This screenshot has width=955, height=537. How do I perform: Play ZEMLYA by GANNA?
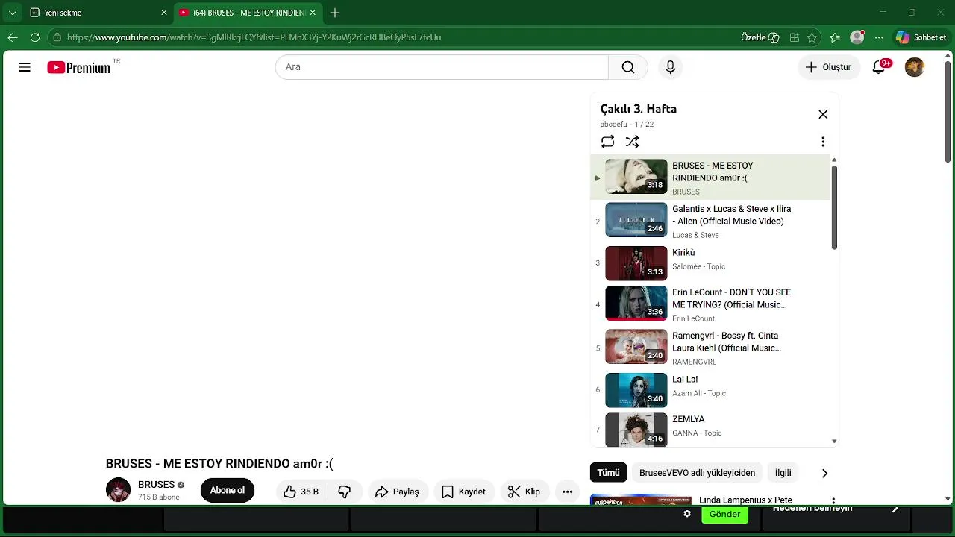coord(710,429)
